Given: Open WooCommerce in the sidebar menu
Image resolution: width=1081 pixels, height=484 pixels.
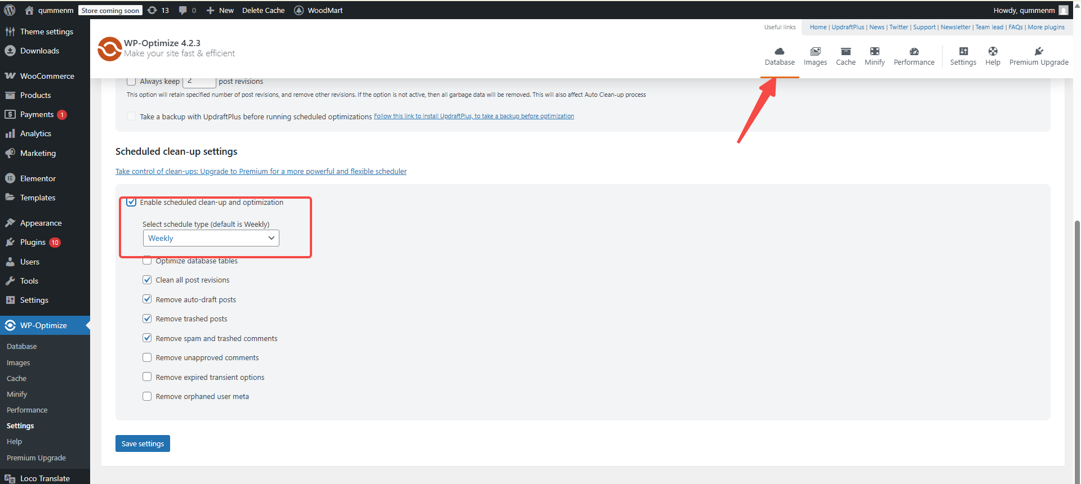Looking at the screenshot, I should [47, 76].
